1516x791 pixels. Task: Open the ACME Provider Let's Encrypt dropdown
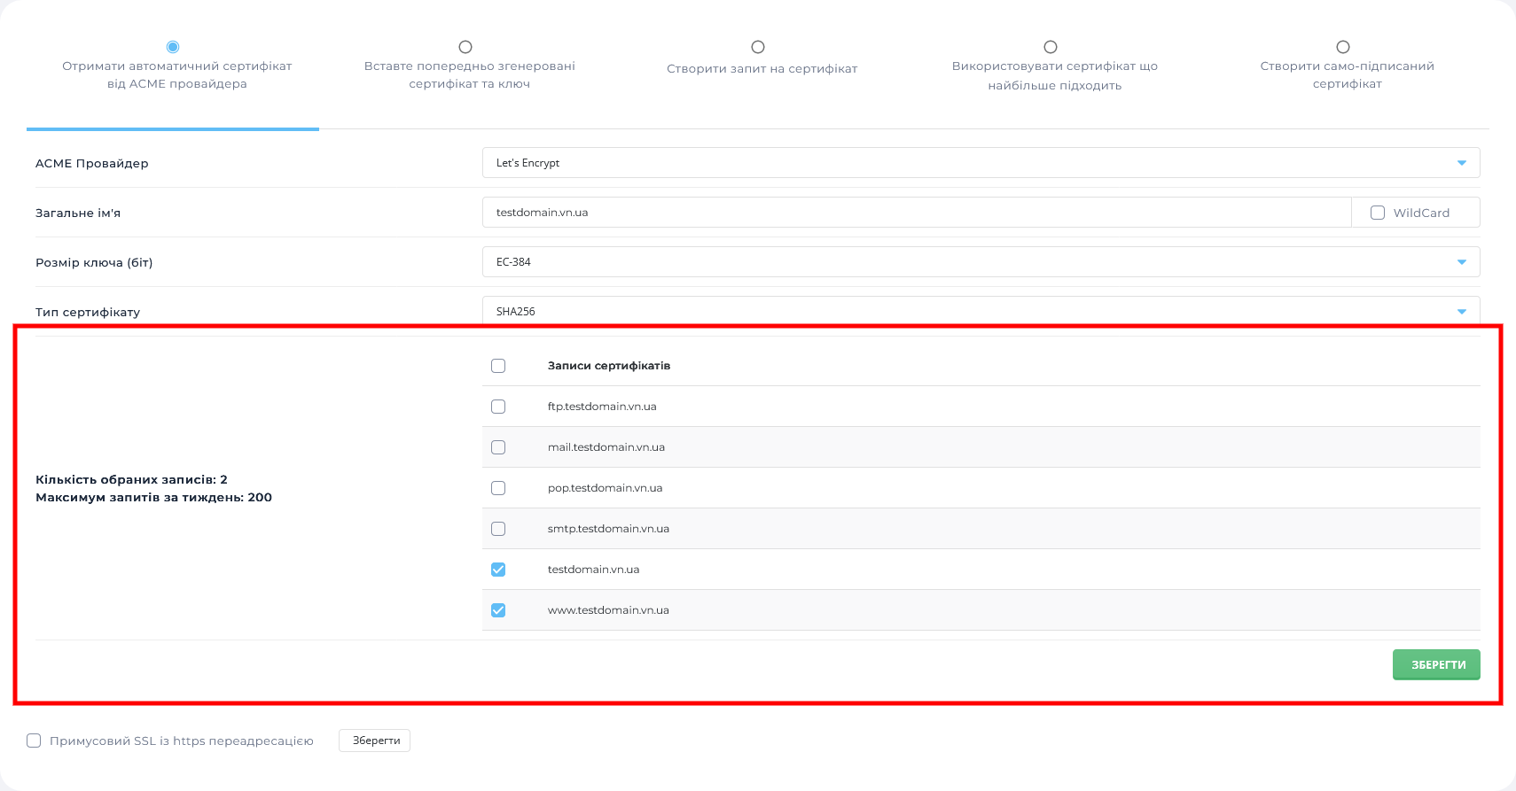tap(981, 163)
